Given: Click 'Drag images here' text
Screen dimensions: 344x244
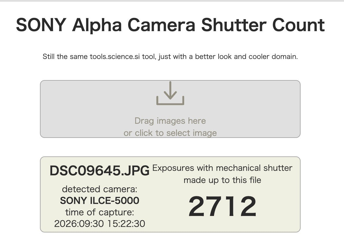Looking at the screenshot, I should point(170,121).
